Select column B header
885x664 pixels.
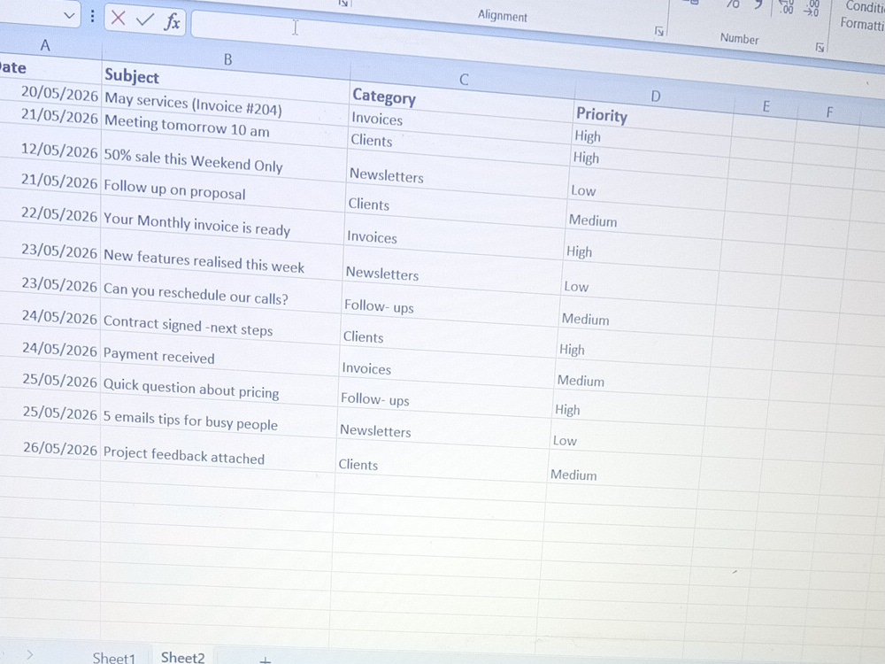click(x=227, y=59)
